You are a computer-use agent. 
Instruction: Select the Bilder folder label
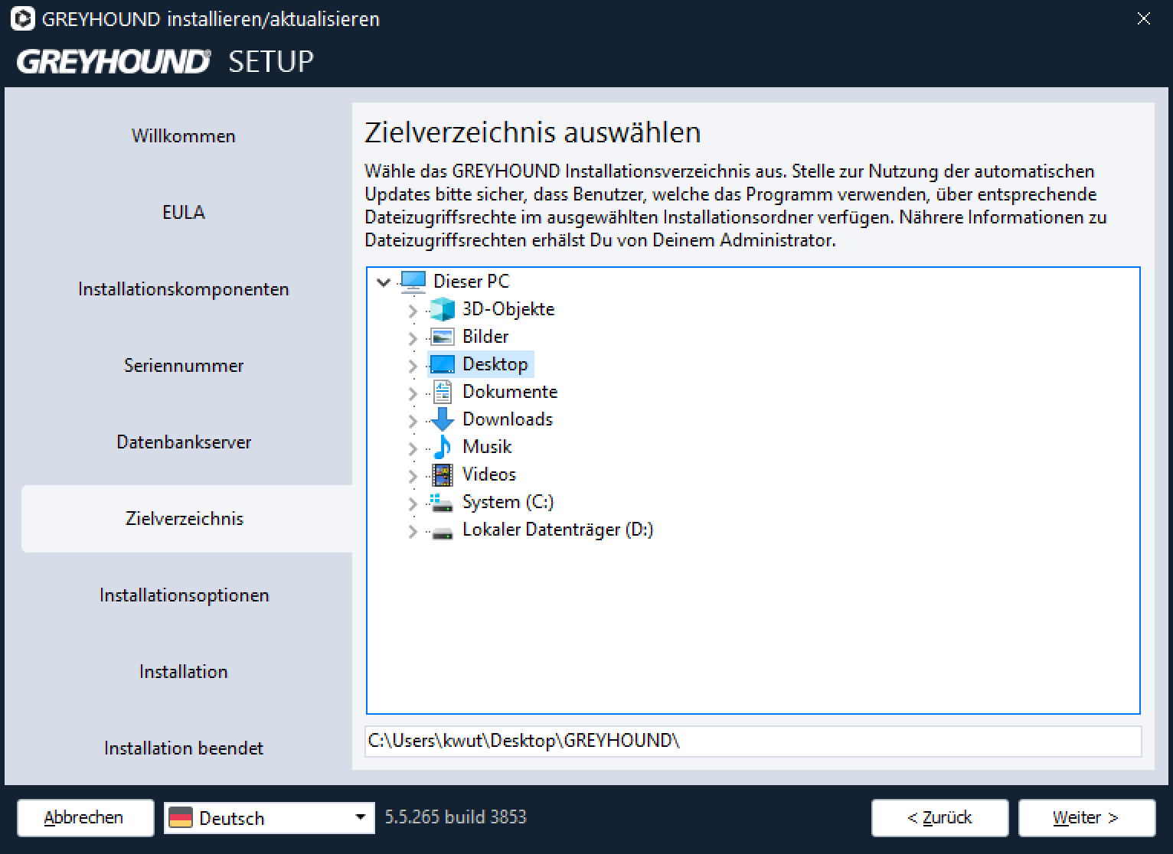coord(485,337)
